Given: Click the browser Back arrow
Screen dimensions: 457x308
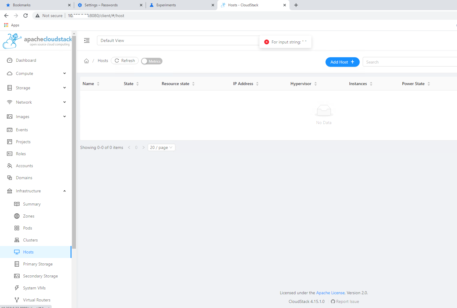Looking at the screenshot, I should [x=6, y=16].
